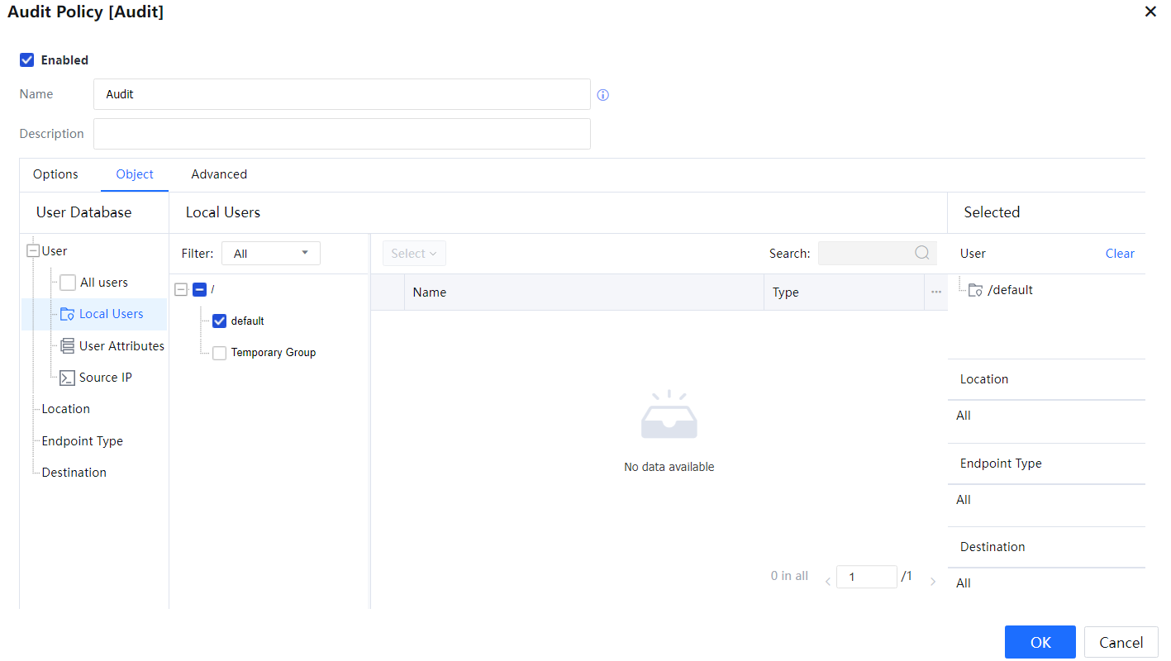Viewport: 1171px width, 661px height.
Task: Disable the Enabled checkbox
Action: click(x=27, y=60)
